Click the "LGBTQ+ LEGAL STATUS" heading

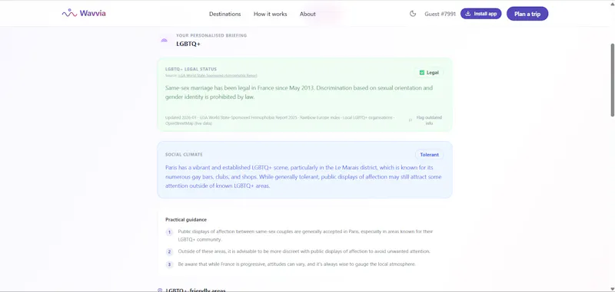tap(191, 69)
